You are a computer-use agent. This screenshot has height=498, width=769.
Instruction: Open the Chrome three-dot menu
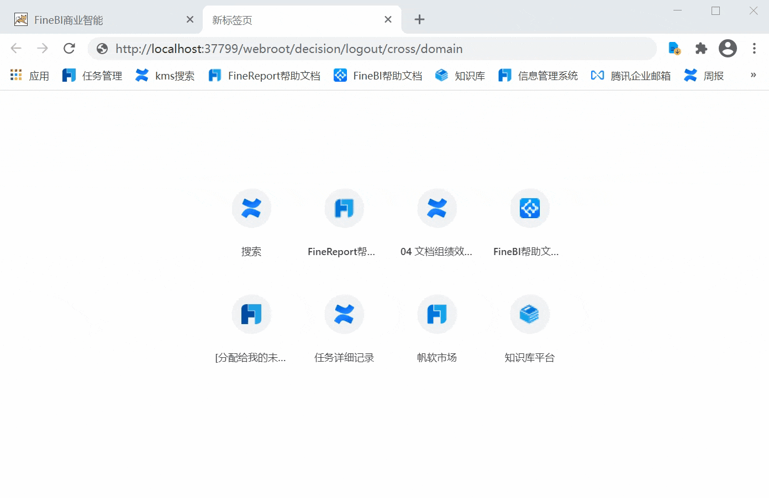[x=754, y=49]
